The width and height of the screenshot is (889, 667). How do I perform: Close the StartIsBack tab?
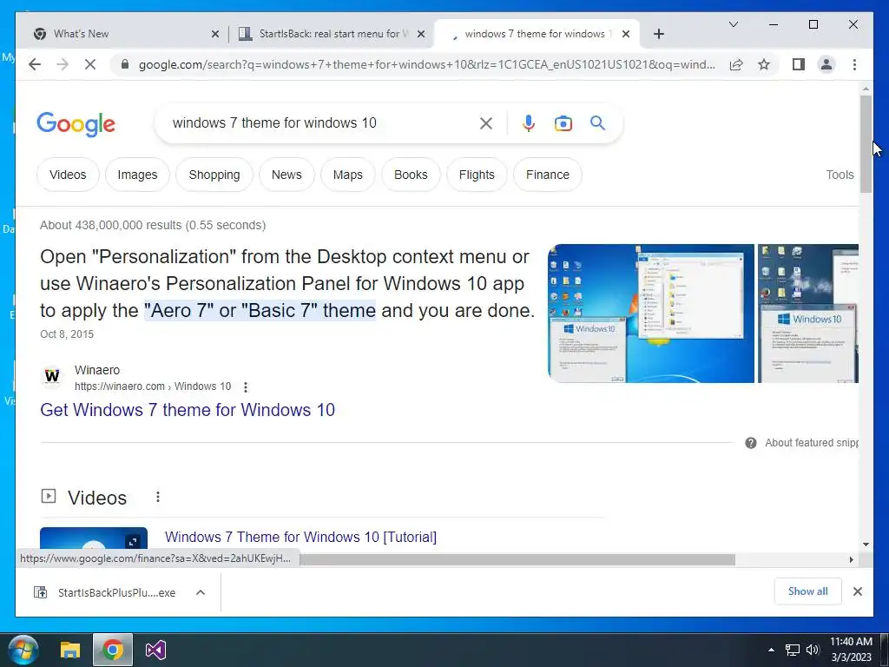(x=421, y=34)
